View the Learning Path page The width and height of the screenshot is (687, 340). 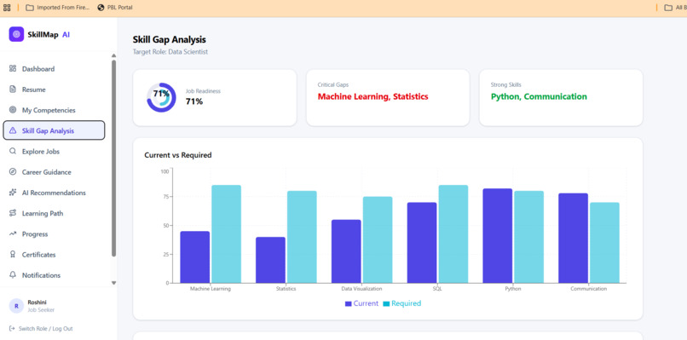pyautogui.click(x=54, y=213)
